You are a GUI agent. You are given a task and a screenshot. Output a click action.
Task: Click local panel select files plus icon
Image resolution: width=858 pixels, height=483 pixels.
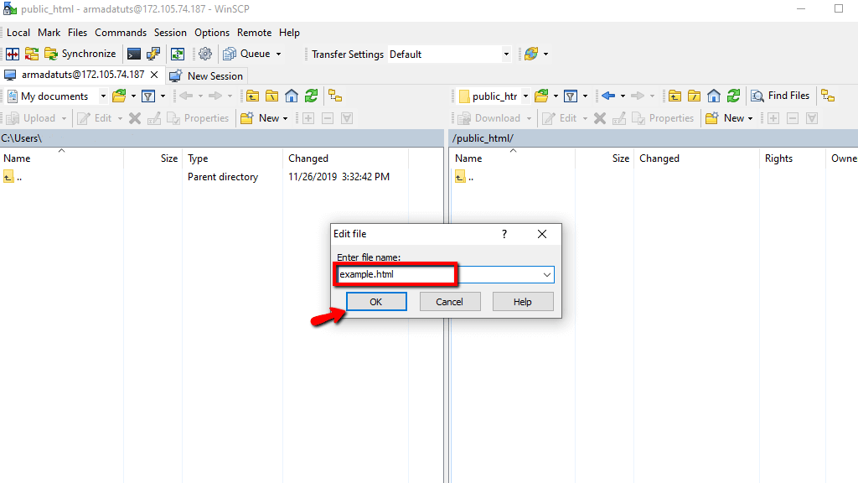[x=308, y=118]
